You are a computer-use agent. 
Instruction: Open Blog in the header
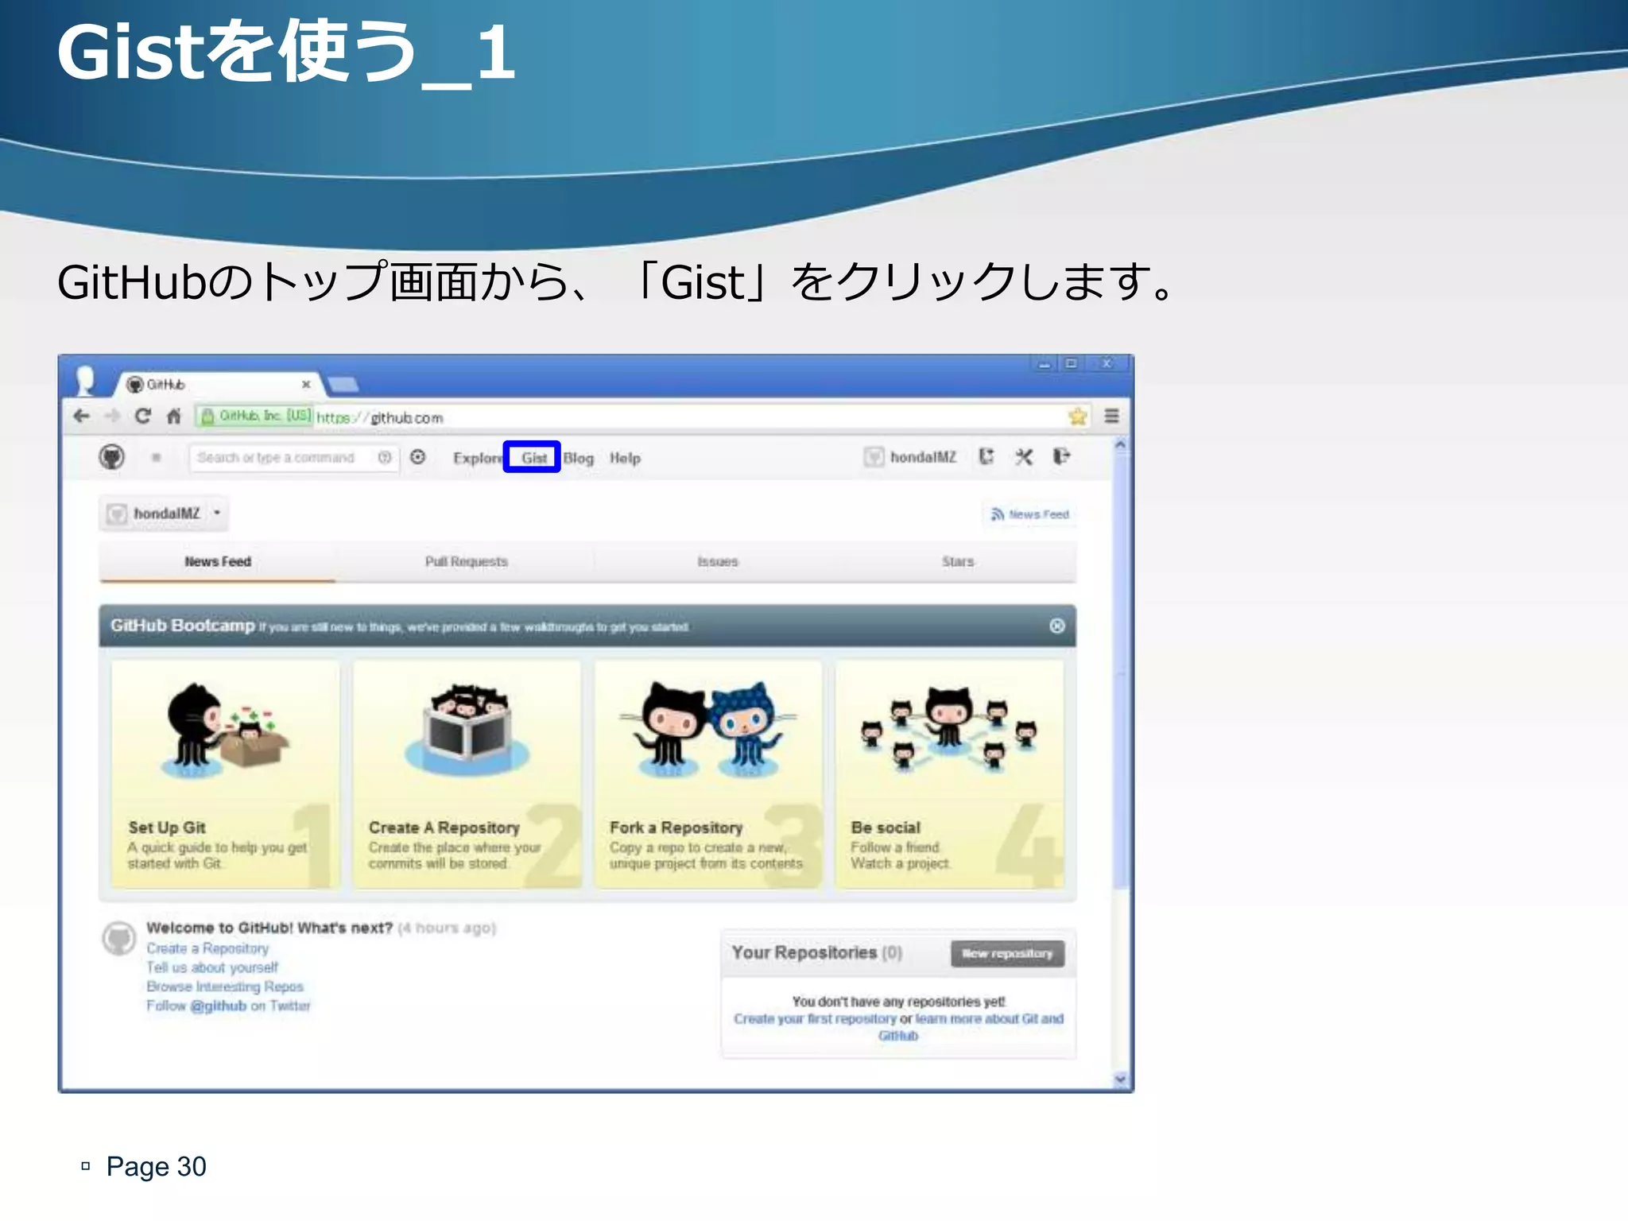pyautogui.click(x=579, y=459)
